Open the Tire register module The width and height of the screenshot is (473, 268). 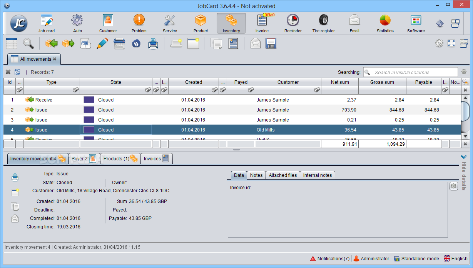323,23
